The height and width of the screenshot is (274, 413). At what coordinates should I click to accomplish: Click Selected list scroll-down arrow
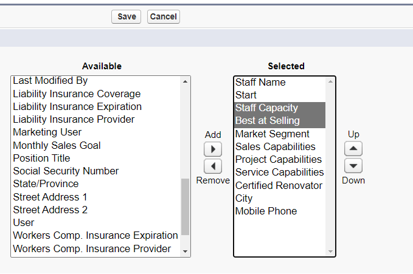330,252
